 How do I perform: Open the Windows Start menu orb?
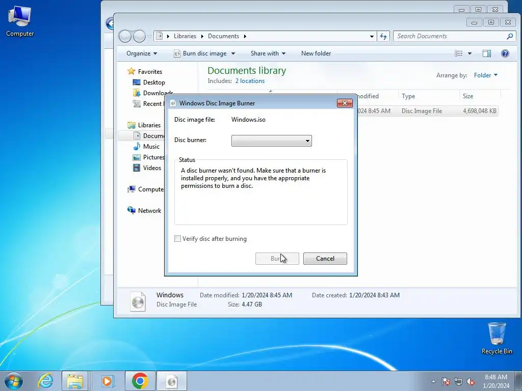tap(14, 381)
